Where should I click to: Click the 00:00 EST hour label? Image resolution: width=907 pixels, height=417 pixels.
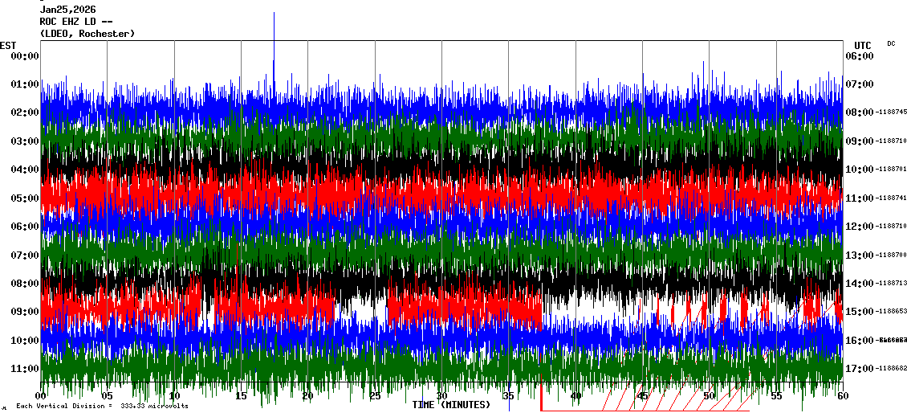coord(24,56)
